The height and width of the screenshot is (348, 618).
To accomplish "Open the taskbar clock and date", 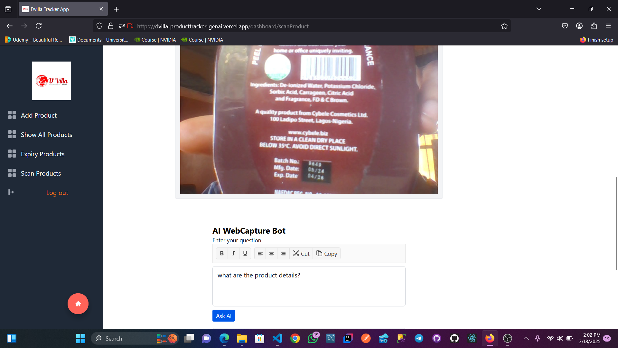I will point(590,338).
